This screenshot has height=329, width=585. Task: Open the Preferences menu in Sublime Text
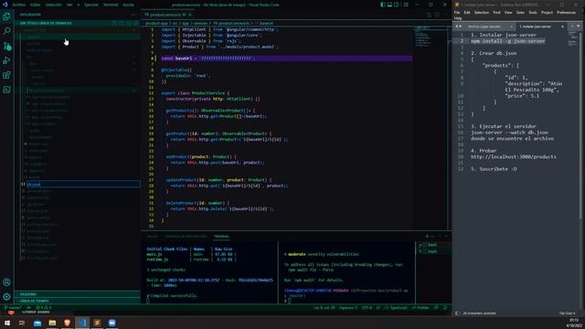pos(566,12)
